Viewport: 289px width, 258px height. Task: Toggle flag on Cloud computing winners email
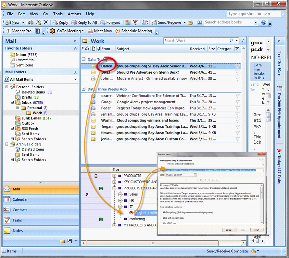(x=238, y=121)
